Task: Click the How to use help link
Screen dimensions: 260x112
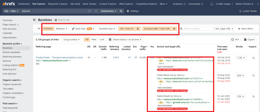Action: coord(62,20)
